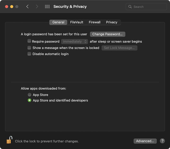The height and width of the screenshot is (149, 170).
Task: Show all preferences grid icon
Action: (47, 7)
